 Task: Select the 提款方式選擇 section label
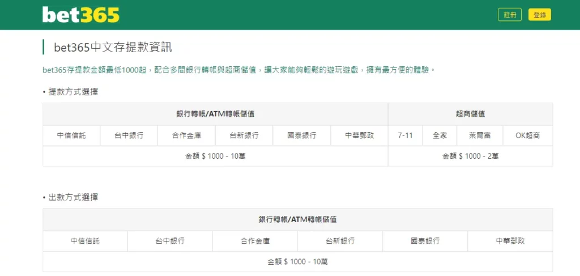[73, 92]
